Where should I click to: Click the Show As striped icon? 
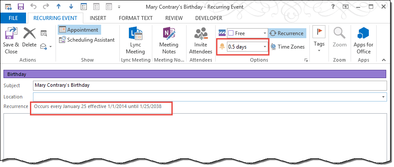point(222,33)
